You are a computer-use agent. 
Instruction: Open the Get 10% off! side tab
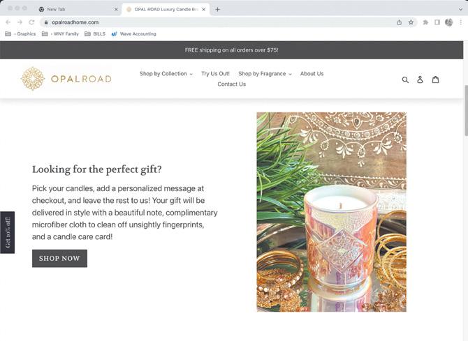[8, 232]
